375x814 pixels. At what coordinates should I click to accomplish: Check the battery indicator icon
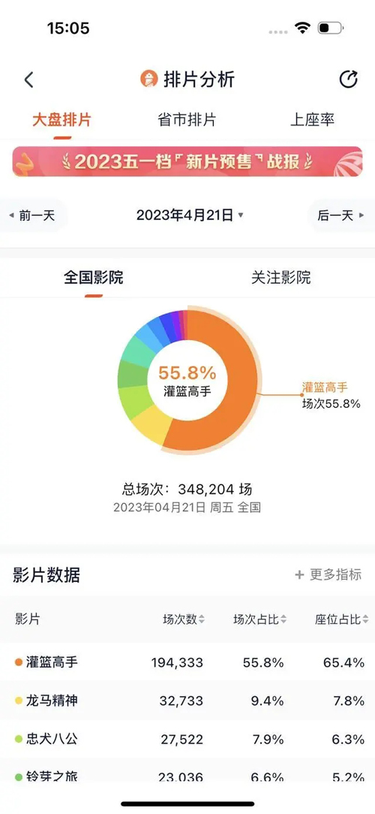click(331, 28)
